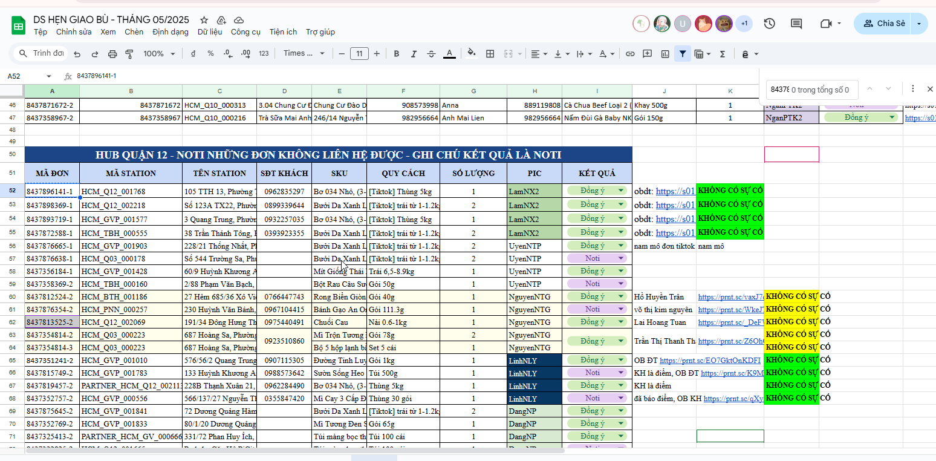Toggle bold formatting
Image resolution: width=936 pixels, height=461 pixels.
coord(397,54)
